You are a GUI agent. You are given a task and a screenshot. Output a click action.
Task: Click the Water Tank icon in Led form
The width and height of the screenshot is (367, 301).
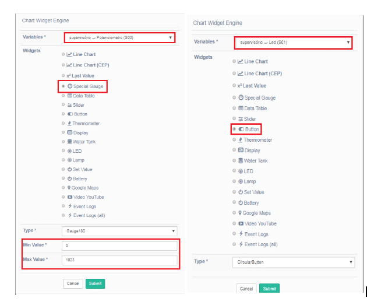tap(241, 161)
